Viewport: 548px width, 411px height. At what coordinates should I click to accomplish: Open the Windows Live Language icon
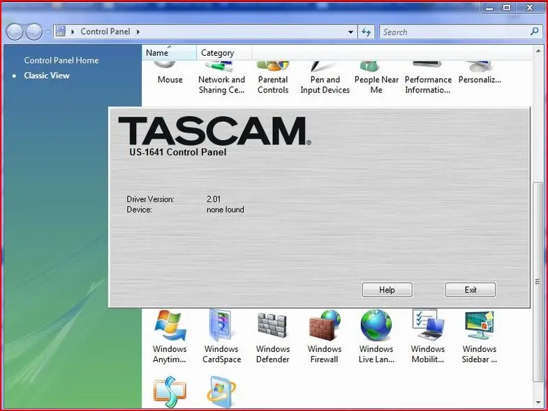coord(376,336)
